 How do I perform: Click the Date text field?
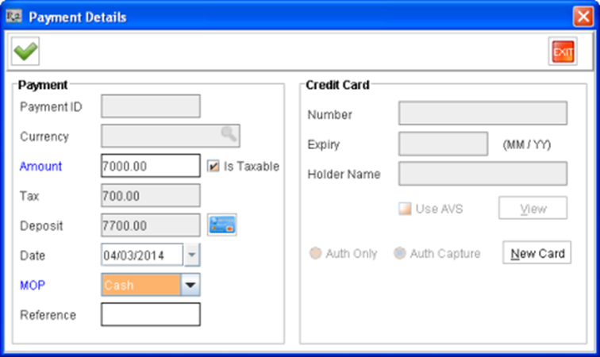point(142,255)
